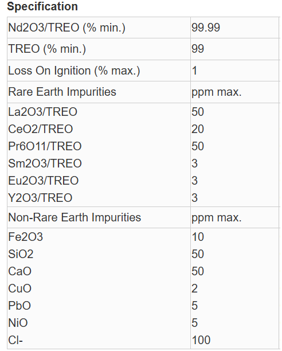The image size is (282, 351).
Task: Select the PbO entry
Action: 19,306
